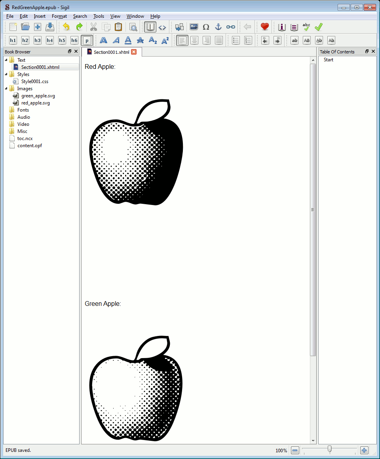The image size is (380, 459).
Task: Switch to Book View mode
Action: point(150,27)
